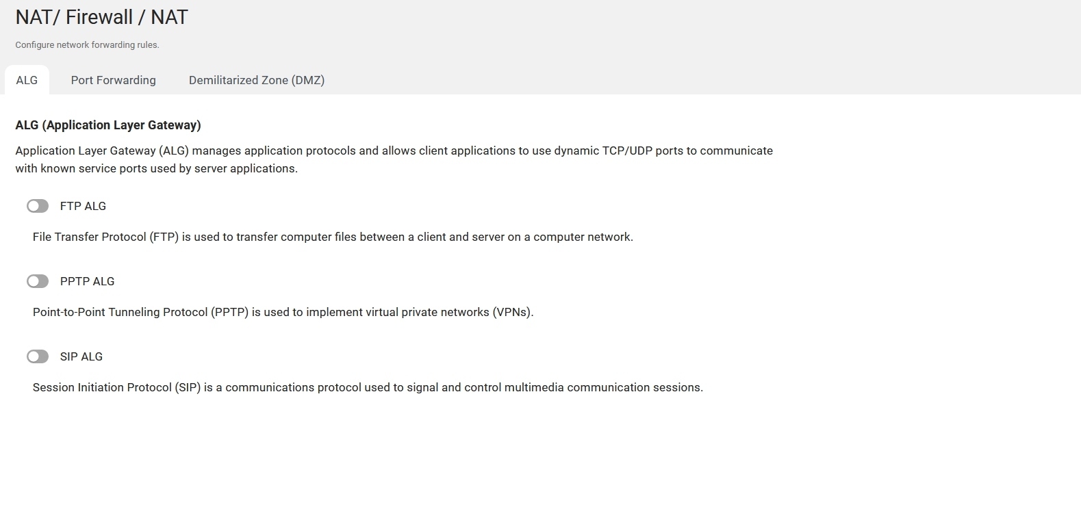Click the Configure network forwarding rules subtitle
Image resolution: width=1081 pixels, height=509 pixels.
(87, 45)
